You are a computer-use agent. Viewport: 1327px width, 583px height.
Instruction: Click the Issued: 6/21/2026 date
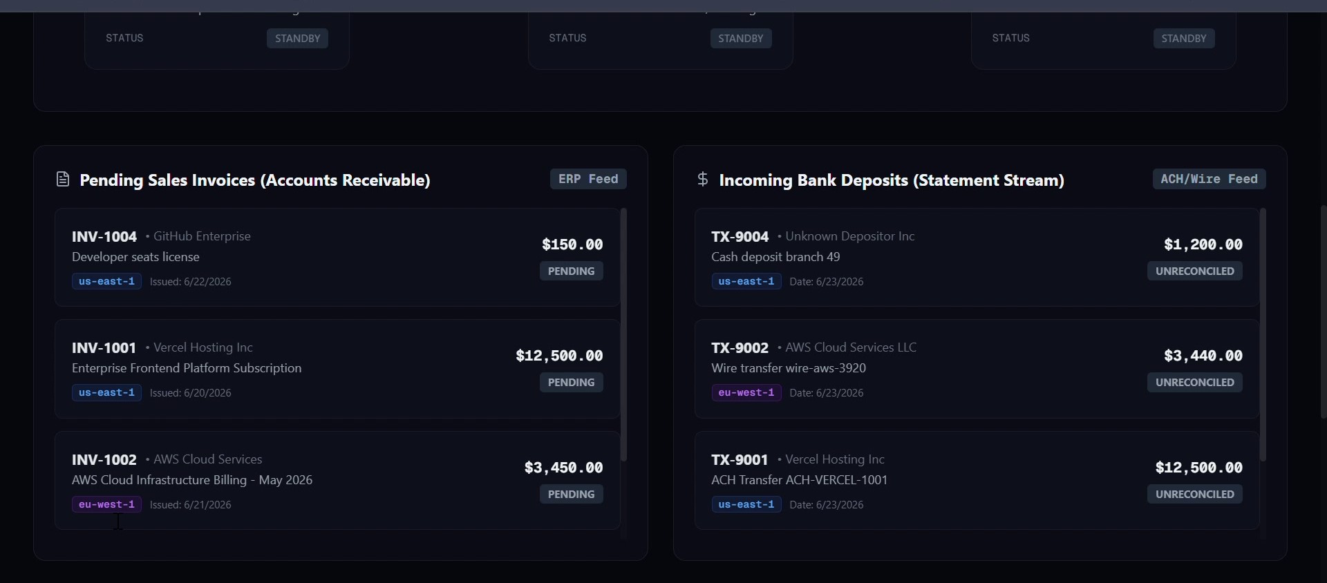191,505
